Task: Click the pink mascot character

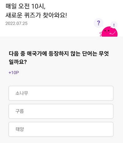Action: pos(109,32)
